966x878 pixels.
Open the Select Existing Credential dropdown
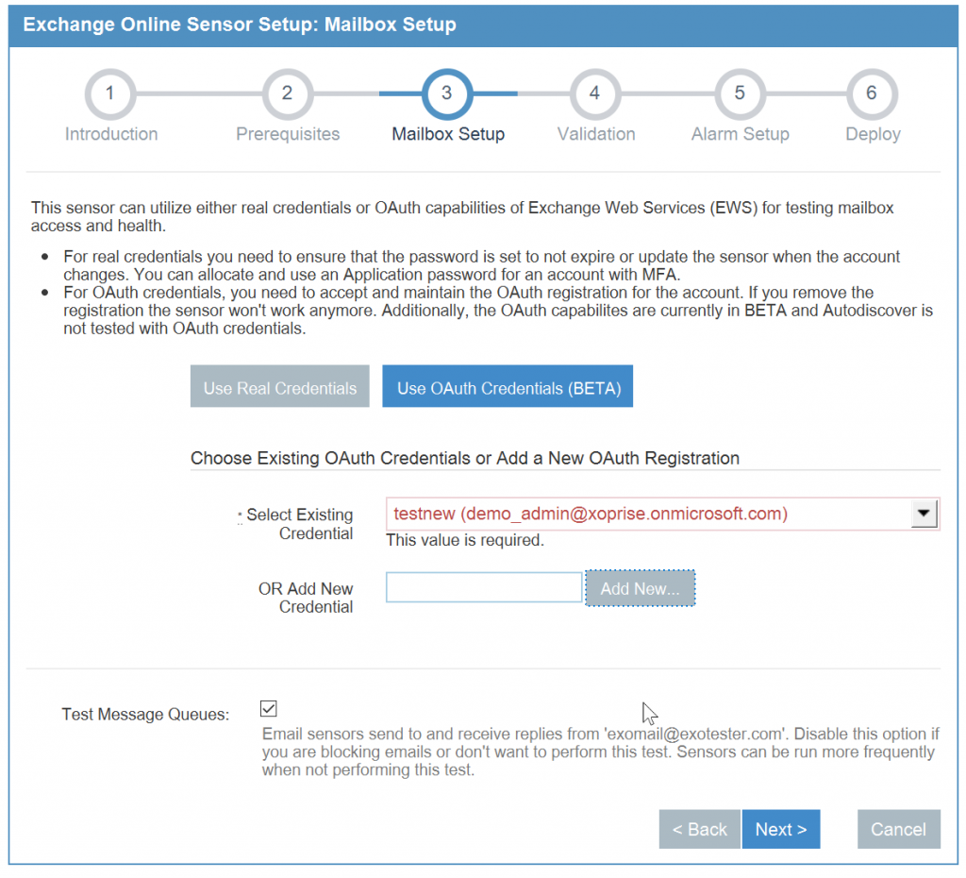point(660,513)
